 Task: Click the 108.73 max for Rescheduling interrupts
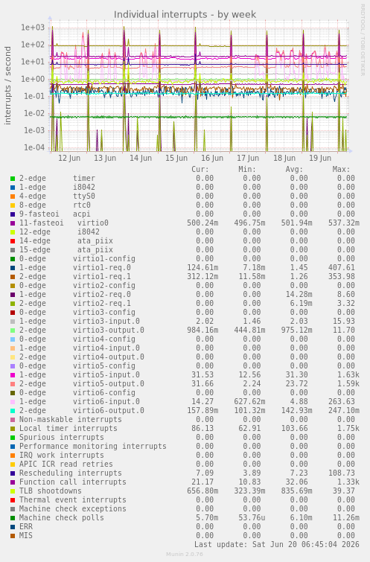(341, 473)
